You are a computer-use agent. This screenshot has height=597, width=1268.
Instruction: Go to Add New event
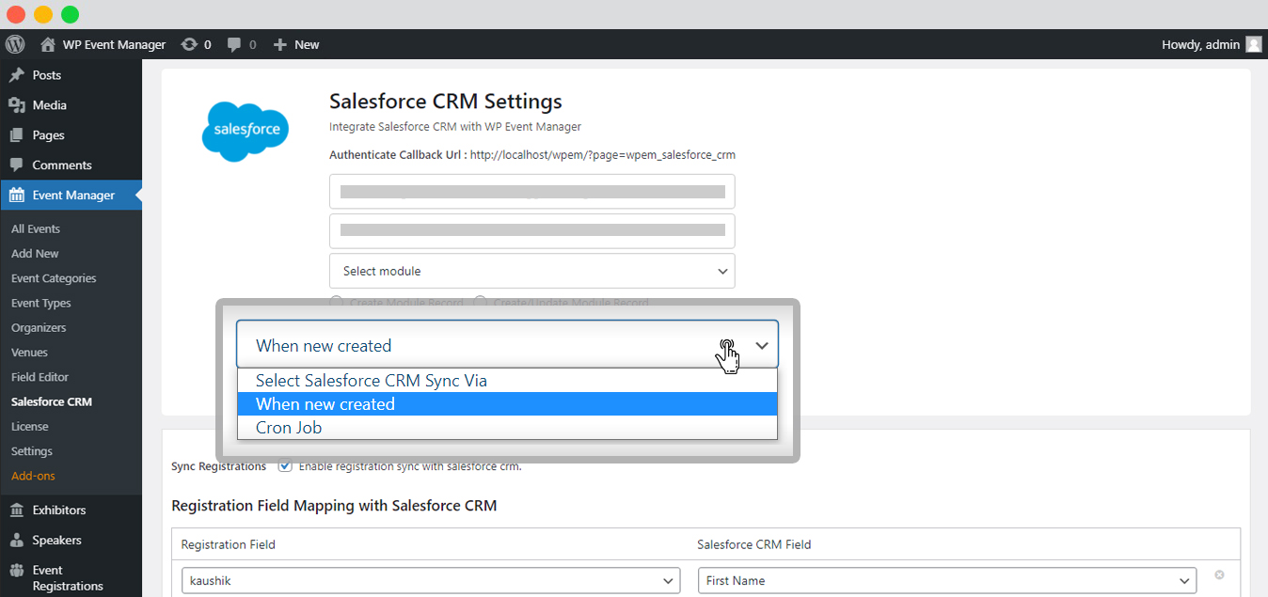[35, 254]
